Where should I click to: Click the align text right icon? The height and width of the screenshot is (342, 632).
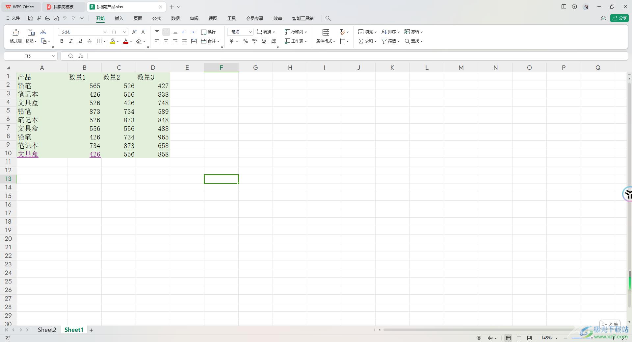175,41
